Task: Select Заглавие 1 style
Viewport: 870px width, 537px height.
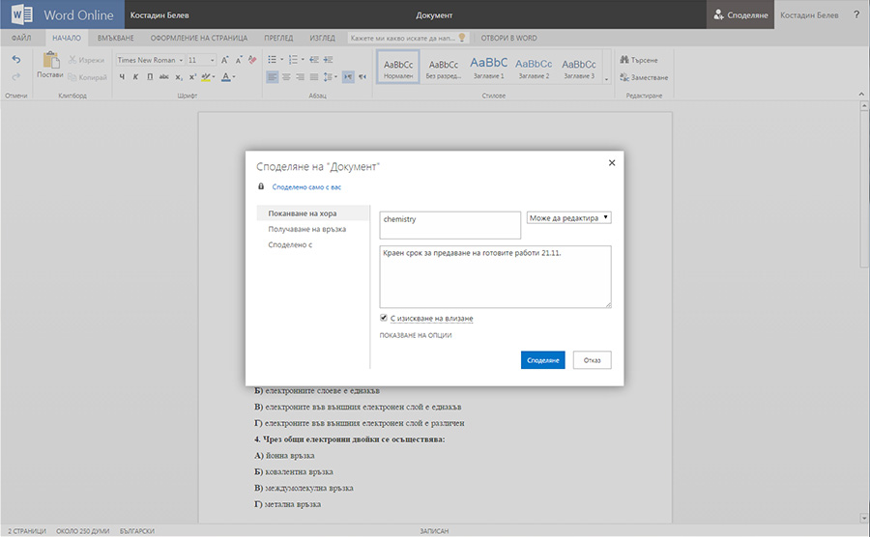Action: [x=489, y=67]
